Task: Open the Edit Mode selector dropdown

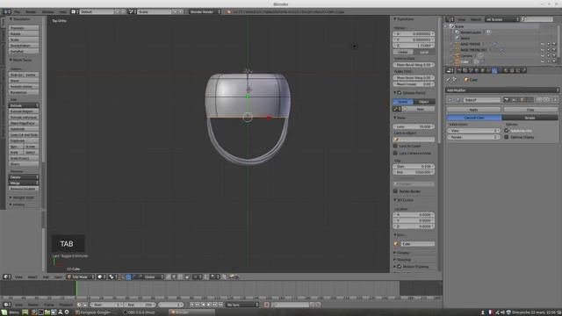Action: [80, 276]
